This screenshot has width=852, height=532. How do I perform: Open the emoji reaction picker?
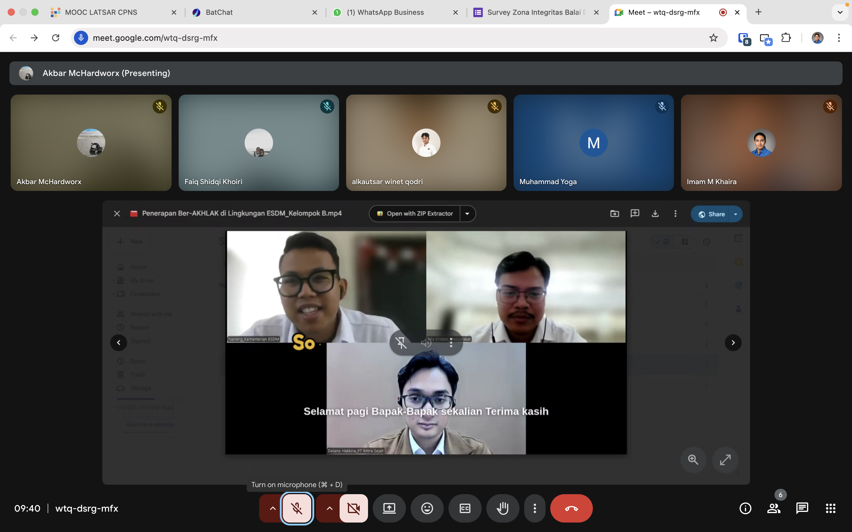(x=427, y=508)
